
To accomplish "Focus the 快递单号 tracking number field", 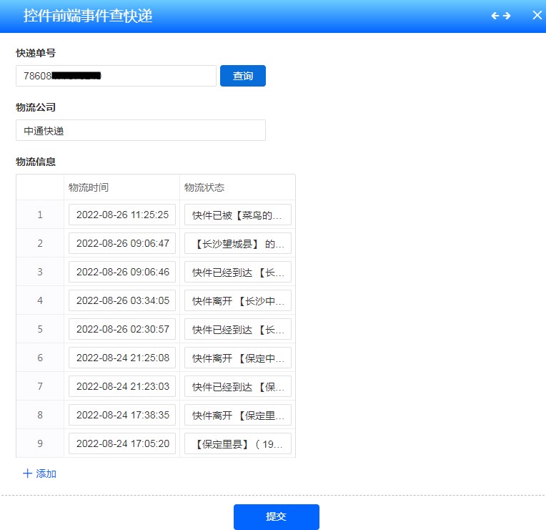I will pyautogui.click(x=116, y=76).
